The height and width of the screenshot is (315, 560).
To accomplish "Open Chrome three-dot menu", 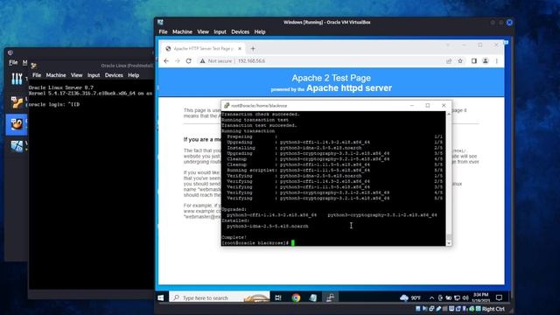I will pyautogui.click(x=496, y=61).
